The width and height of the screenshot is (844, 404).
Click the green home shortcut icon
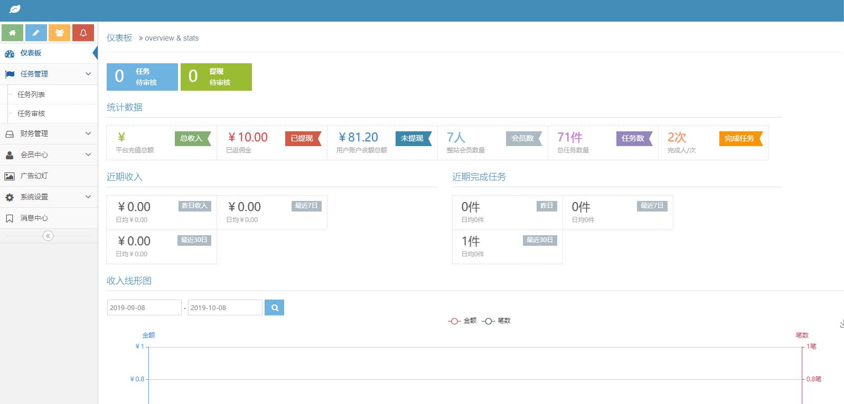tap(12, 33)
